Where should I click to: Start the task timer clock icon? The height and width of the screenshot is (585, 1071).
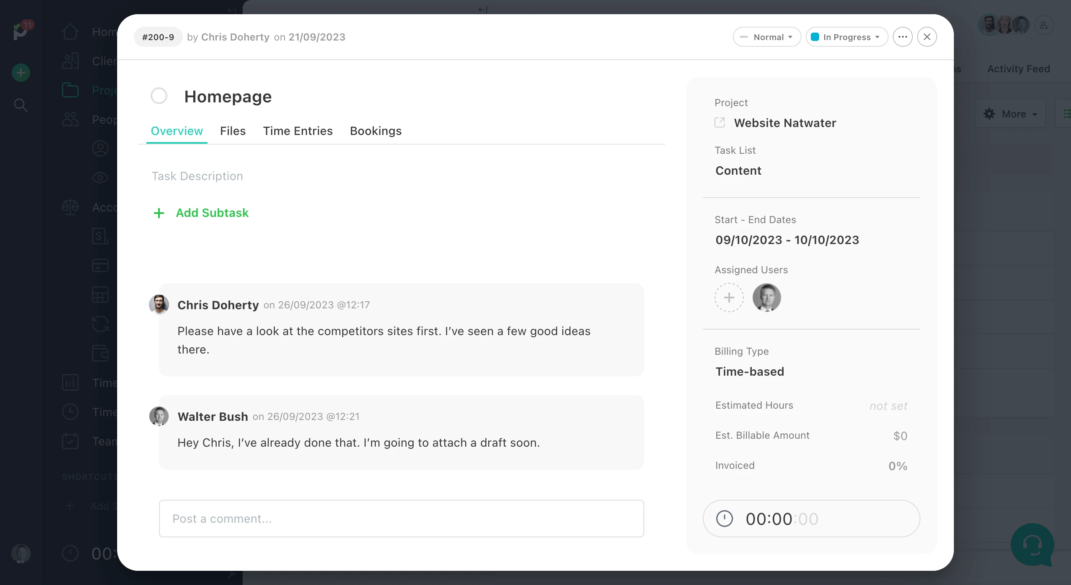pos(724,519)
